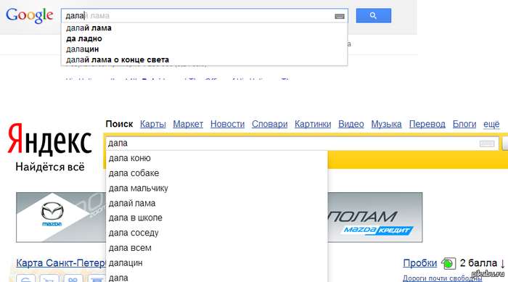Expand the "ещё" services menu
Image resolution: width=508 pixels, height=282 pixels.
tap(491, 124)
